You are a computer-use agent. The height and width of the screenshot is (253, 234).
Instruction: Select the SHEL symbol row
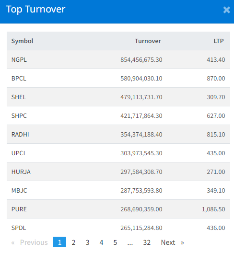pos(118,97)
